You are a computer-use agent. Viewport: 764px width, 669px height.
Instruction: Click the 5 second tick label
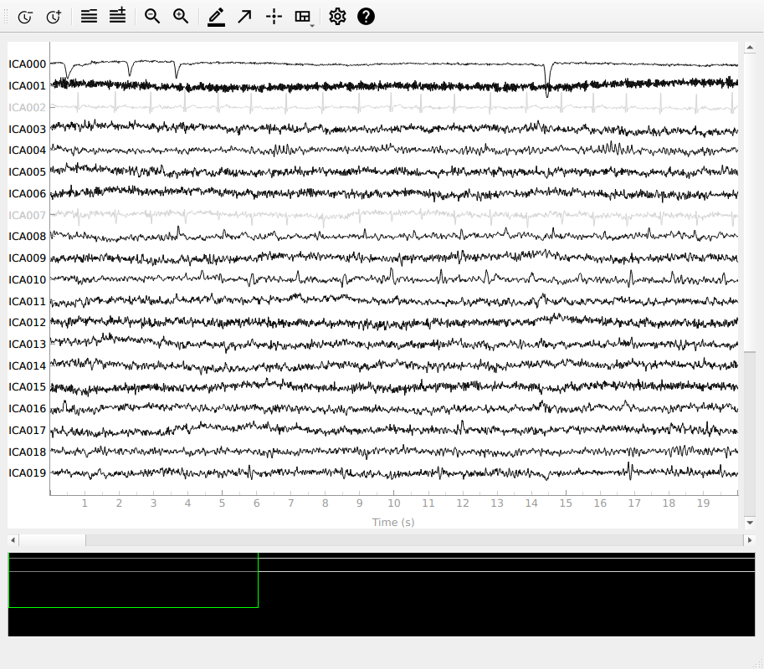coord(223,503)
